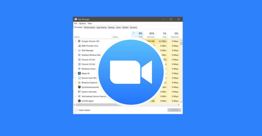Expand the Skype process group
Screen dimensions: 262x136
[75, 73]
